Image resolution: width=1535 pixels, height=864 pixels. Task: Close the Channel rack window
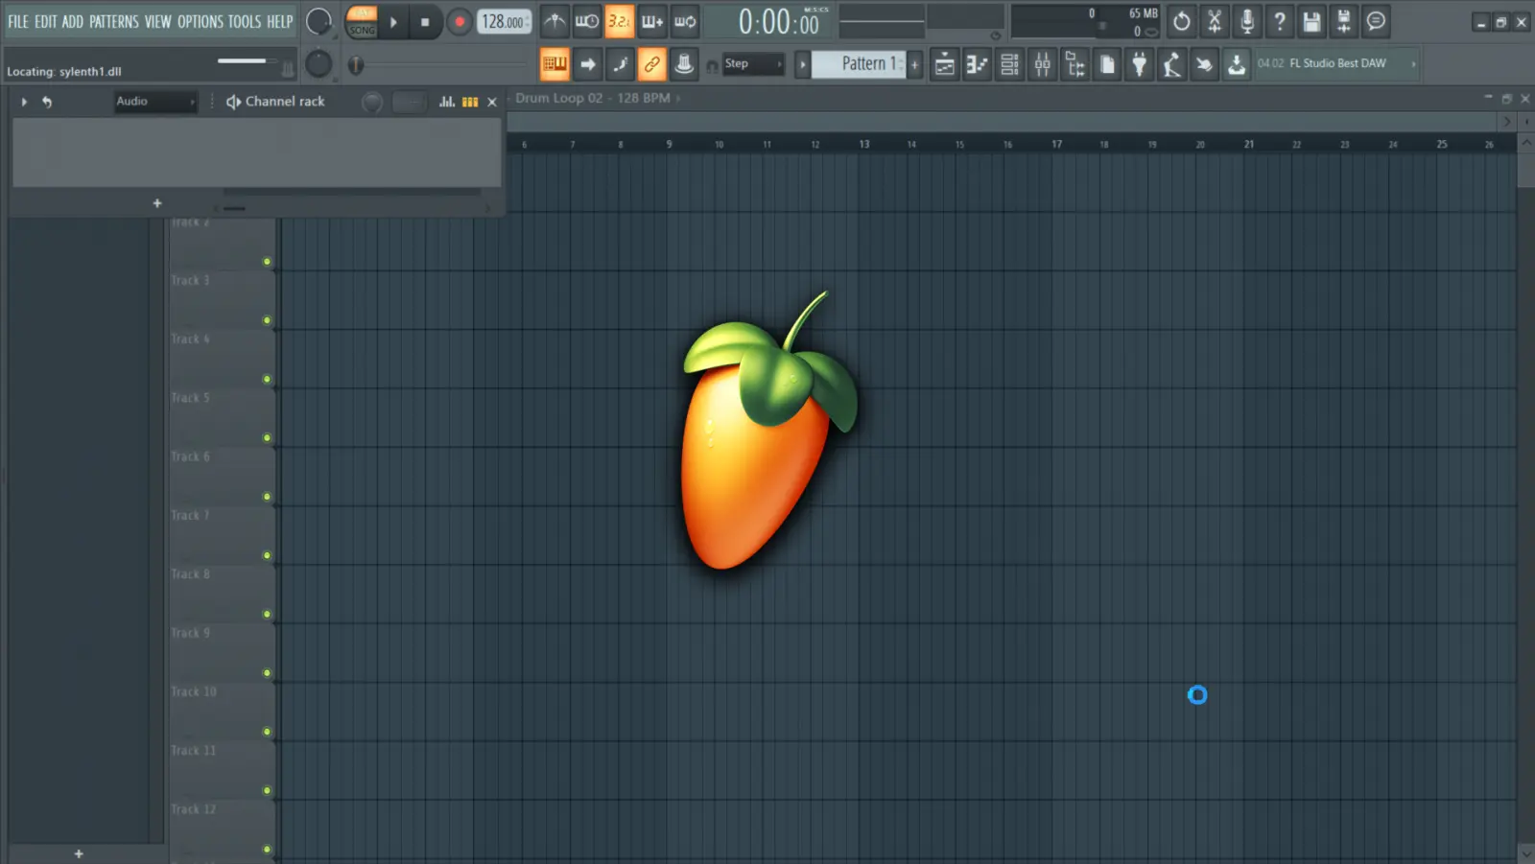tap(492, 102)
